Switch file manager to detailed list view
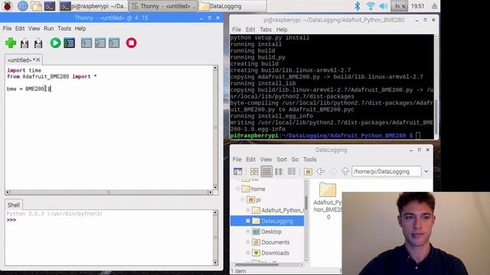Viewport: 490px width, 275px height. tap(291, 171)
